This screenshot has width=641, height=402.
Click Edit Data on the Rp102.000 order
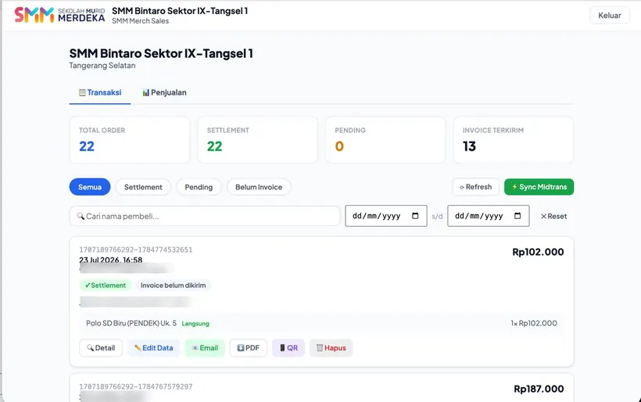154,348
